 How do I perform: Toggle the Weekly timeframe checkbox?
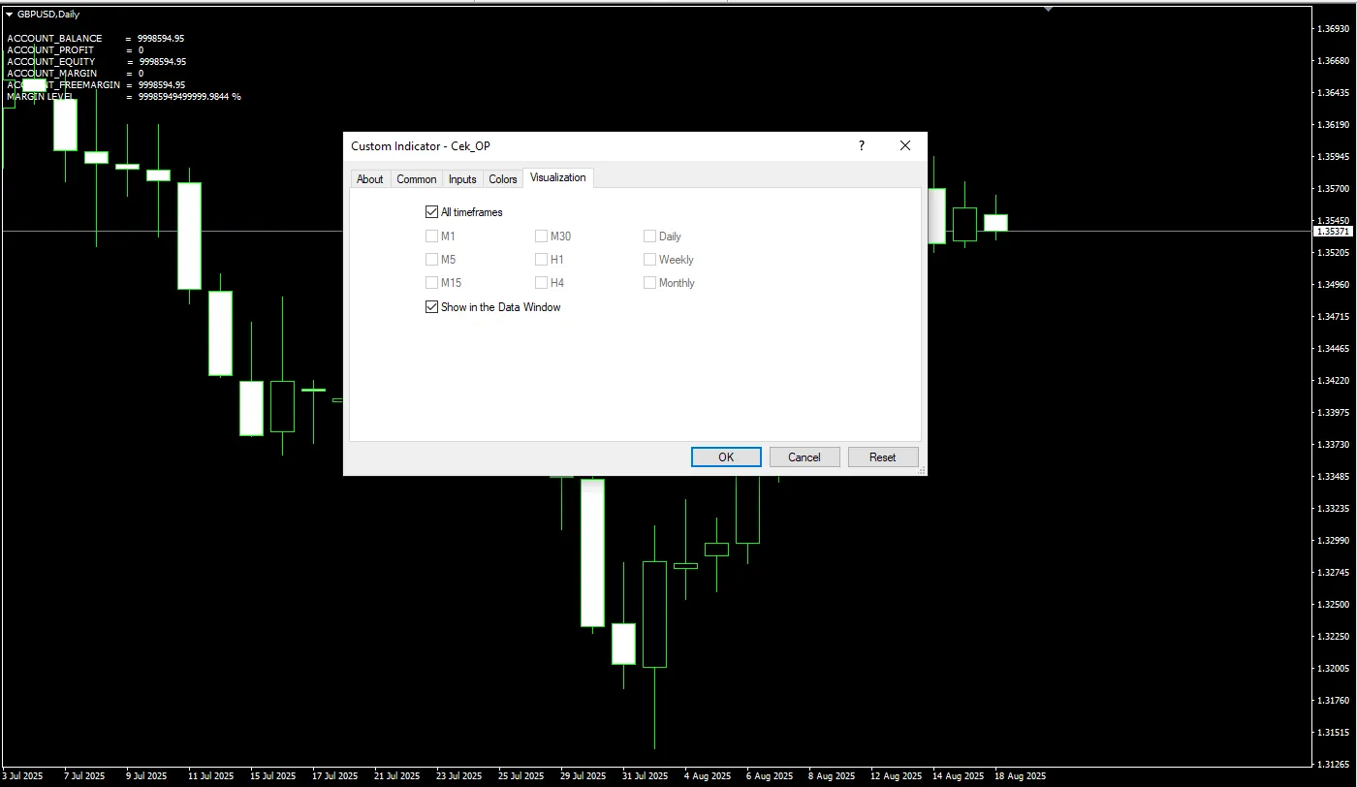[650, 260]
